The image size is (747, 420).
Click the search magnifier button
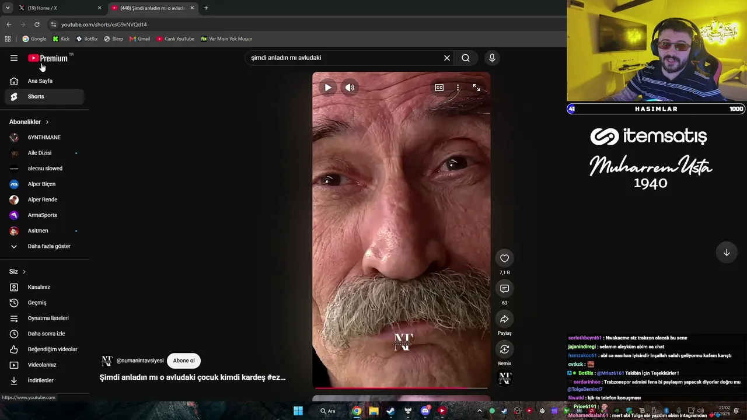click(x=466, y=58)
